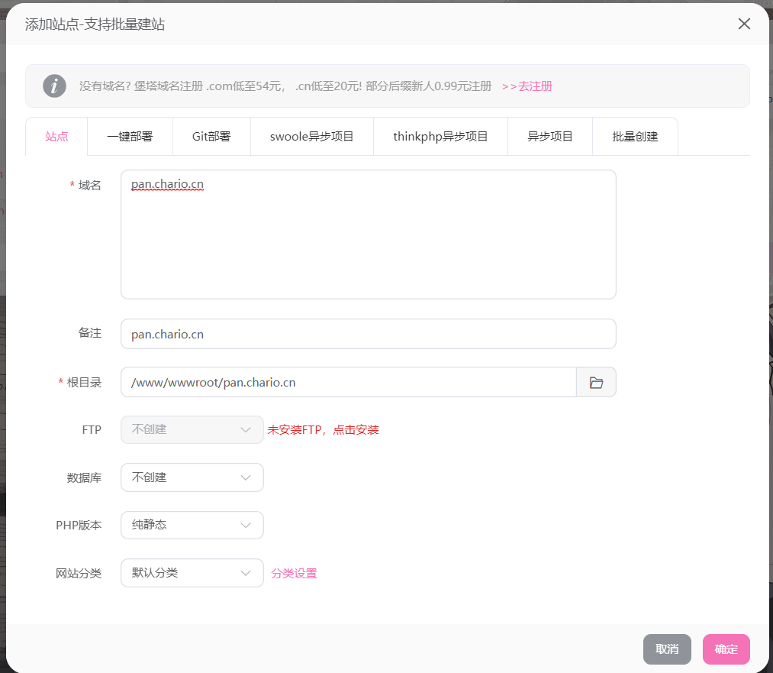Viewport: 773px width, 673px height.
Task: Expand the PHP版本 selector showing 纯静态
Action: (x=192, y=525)
